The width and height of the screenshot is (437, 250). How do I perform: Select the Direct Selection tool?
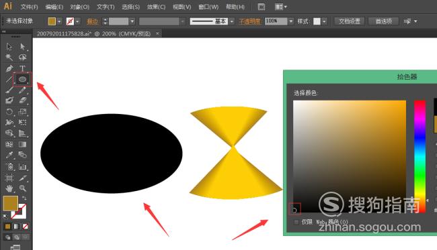[23, 46]
